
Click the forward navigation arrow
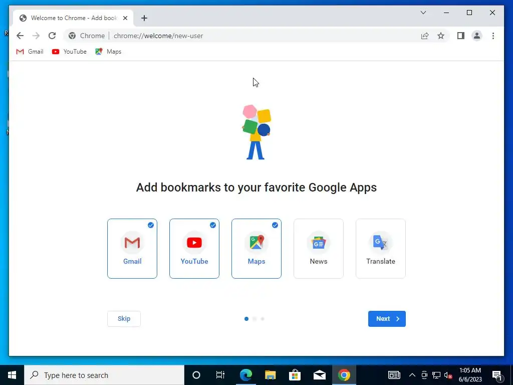[x=36, y=36]
